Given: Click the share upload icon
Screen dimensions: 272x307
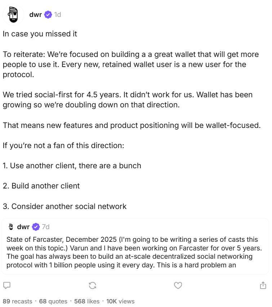Looking at the screenshot, I should pos(263,285).
